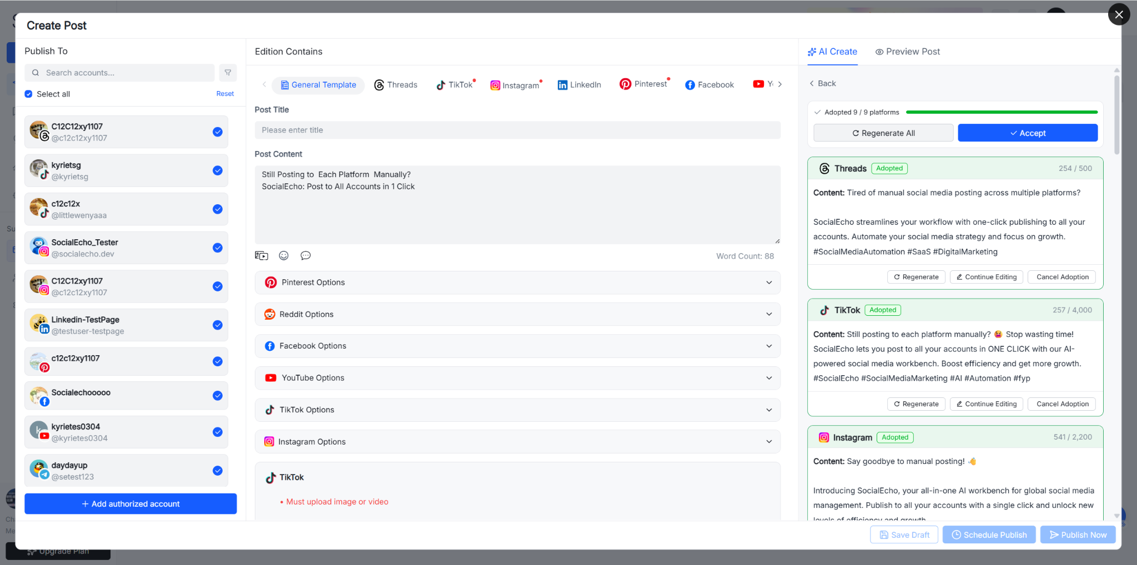Screen dimensions: 1137x565
Task: Close the Create Post dialog
Action: pyautogui.click(x=1119, y=14)
